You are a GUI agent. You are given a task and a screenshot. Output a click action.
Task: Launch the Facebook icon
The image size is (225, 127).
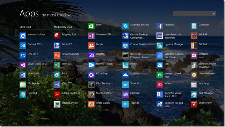(160, 26)
